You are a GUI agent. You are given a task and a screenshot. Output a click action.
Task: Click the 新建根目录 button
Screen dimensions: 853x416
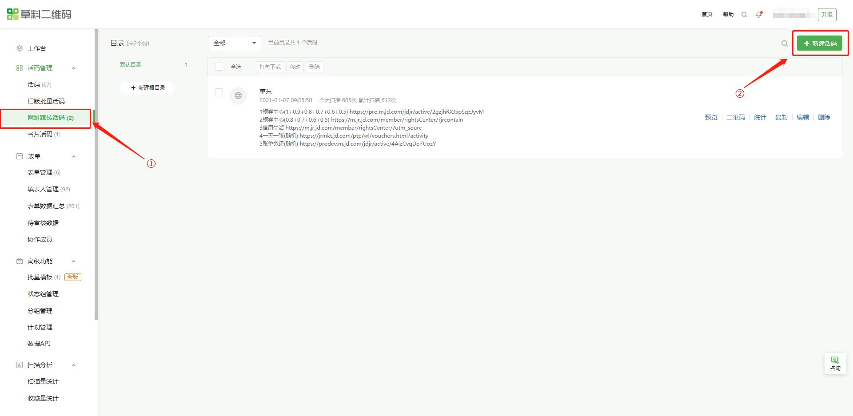[147, 88]
